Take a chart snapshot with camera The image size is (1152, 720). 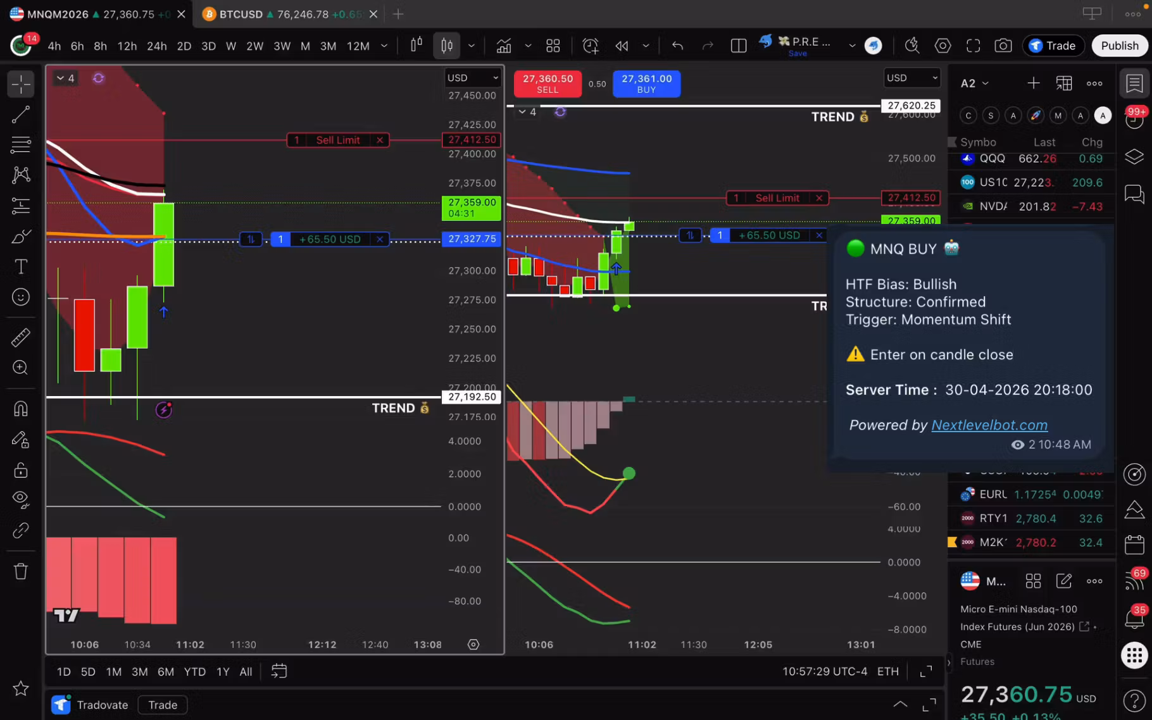[1003, 46]
